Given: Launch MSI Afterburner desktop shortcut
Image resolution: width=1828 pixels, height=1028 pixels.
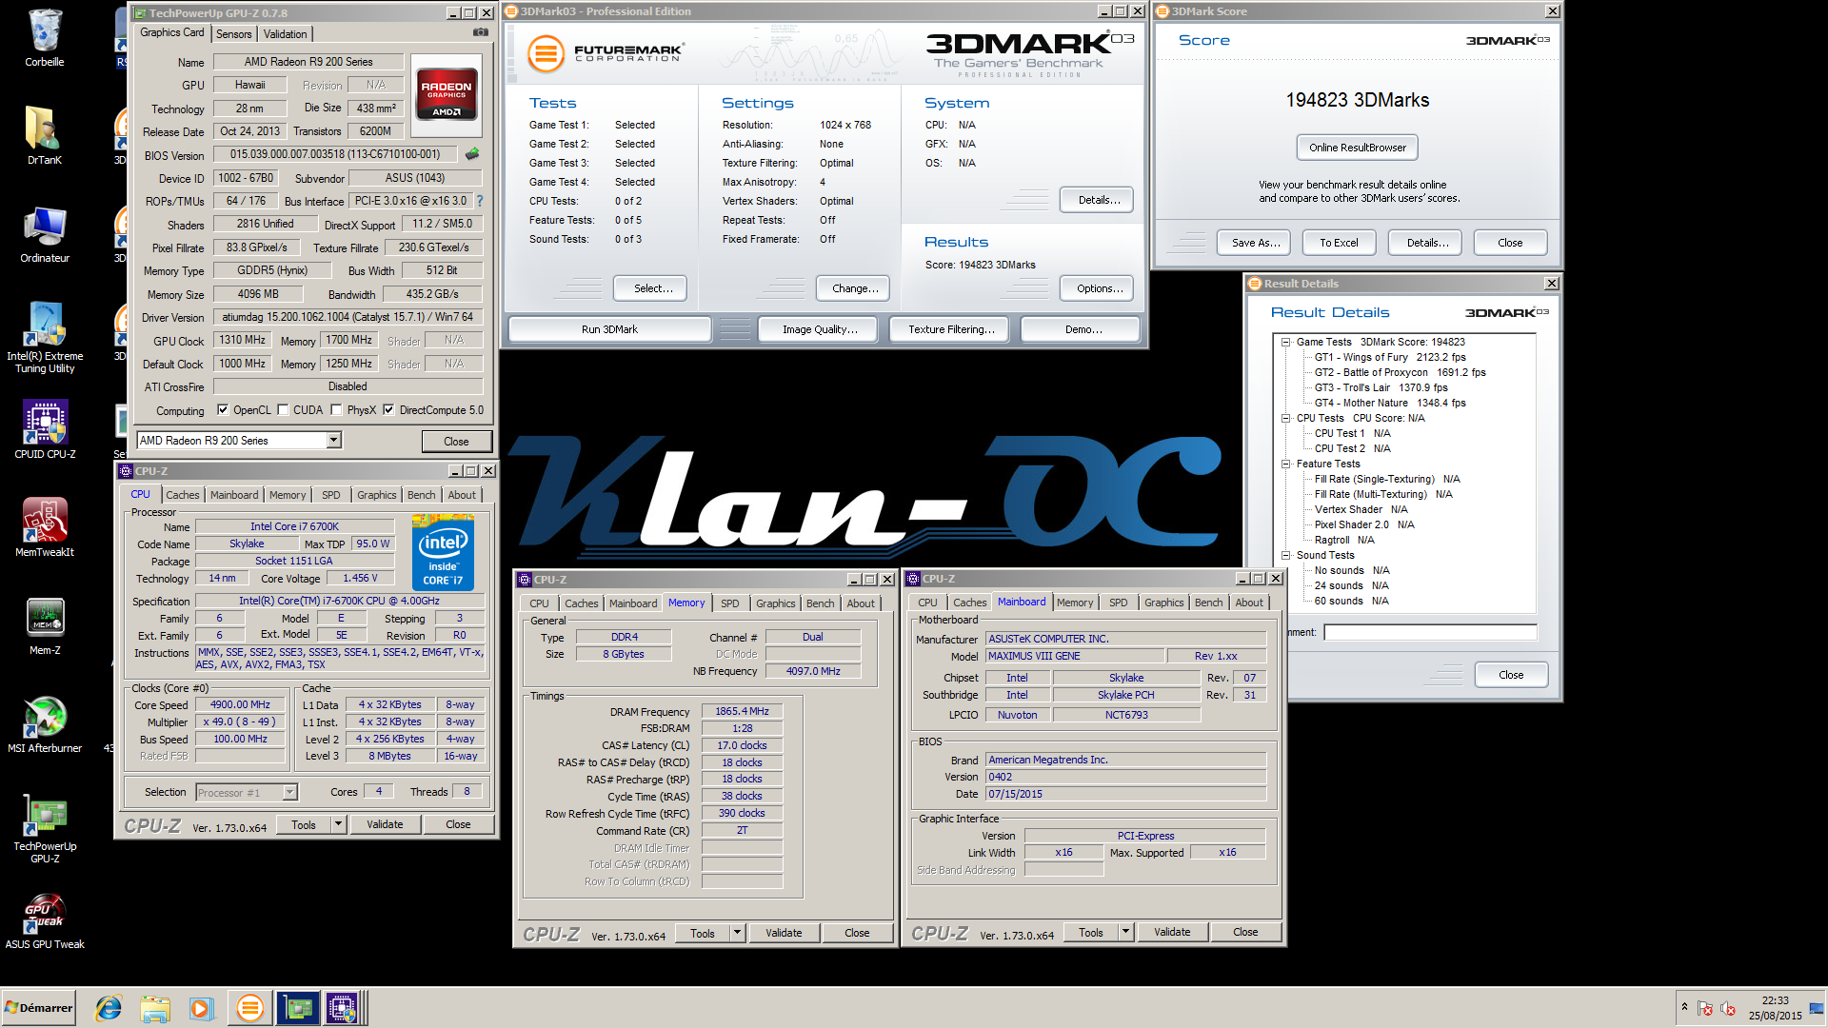Looking at the screenshot, I should pos(45,724).
